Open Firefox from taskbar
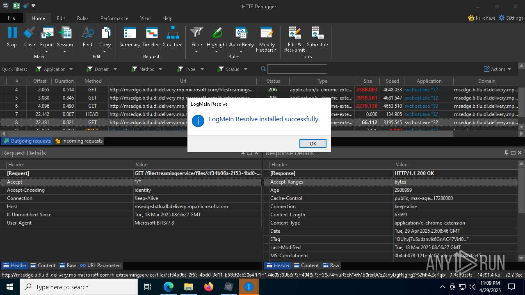Screen dimensions: 525x295 coord(209,287)
